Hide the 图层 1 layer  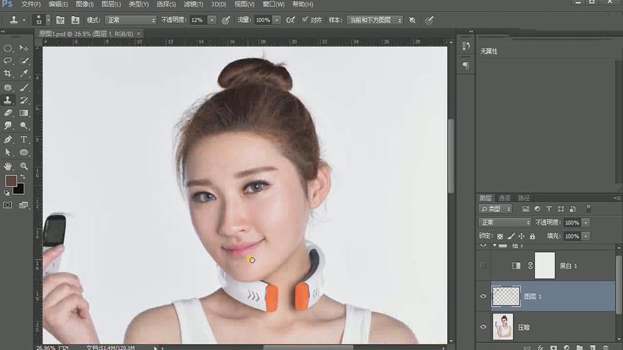tap(483, 296)
